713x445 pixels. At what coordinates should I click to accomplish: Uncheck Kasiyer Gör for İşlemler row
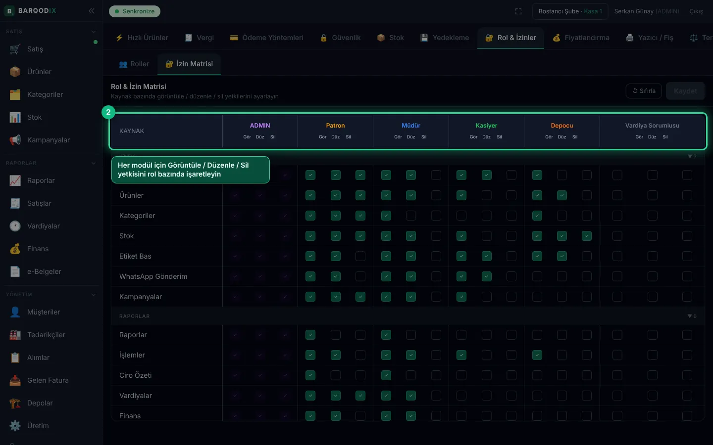click(461, 355)
